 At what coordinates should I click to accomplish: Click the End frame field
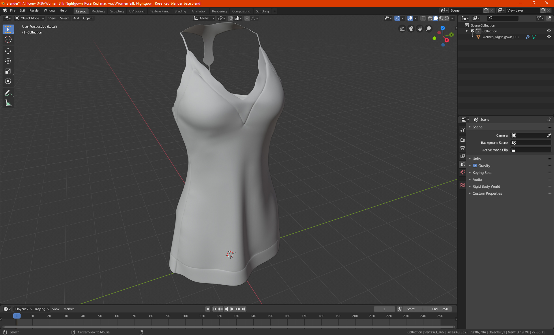(440, 309)
